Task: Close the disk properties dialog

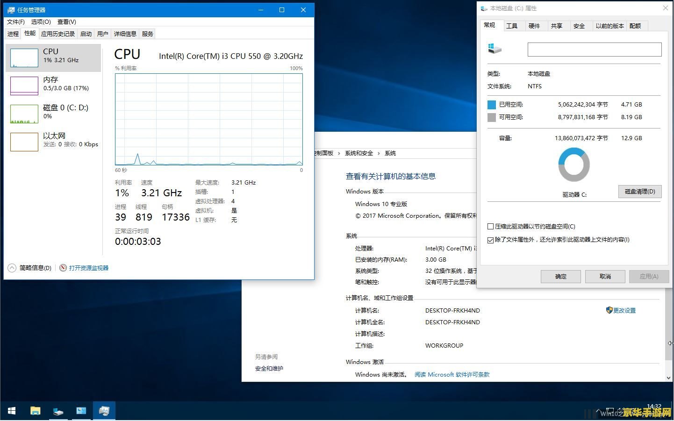Action: point(666,8)
